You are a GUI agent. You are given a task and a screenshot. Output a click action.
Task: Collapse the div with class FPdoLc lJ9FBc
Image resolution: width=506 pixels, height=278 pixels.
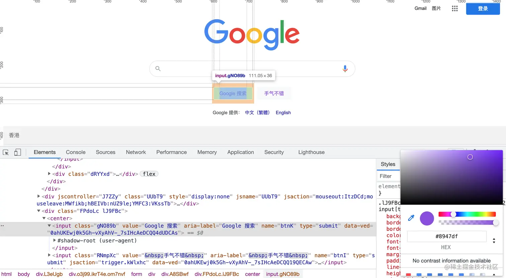38,211
